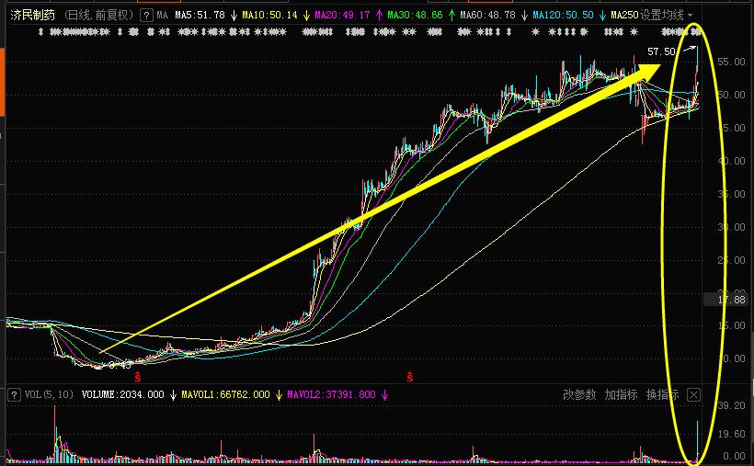Click the cyan down arrow after MA120:50.50
754x466 pixels.
602,16
